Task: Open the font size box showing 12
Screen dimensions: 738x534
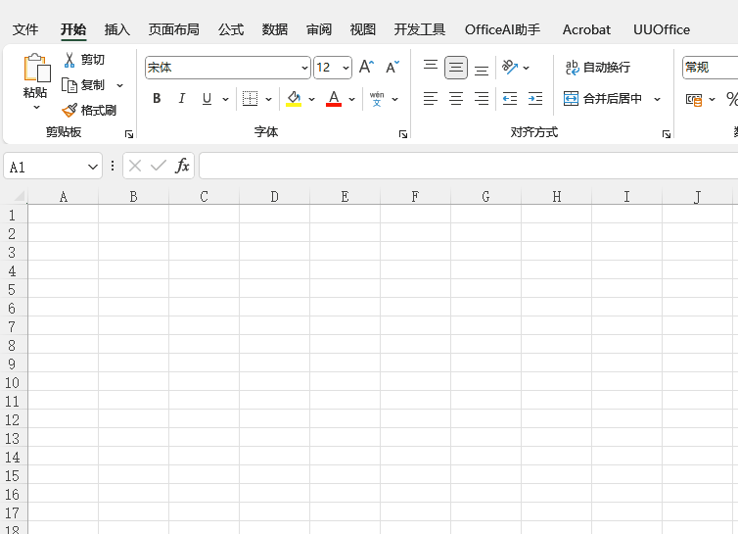Action: pos(333,68)
